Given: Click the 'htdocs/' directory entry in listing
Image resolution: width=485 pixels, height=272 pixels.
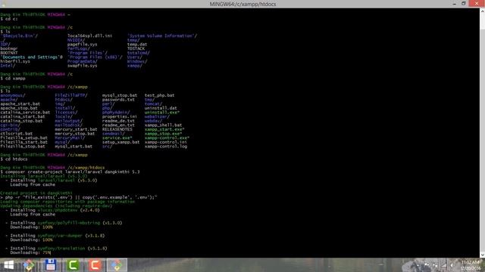Looking at the screenshot, I should [64, 100].
